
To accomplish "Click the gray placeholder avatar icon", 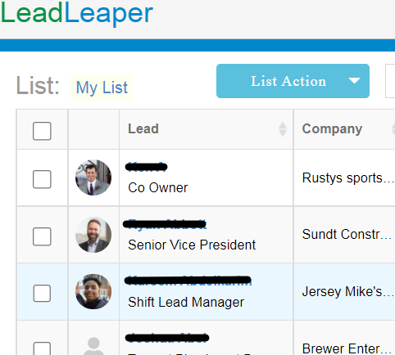I will click(x=93, y=346).
